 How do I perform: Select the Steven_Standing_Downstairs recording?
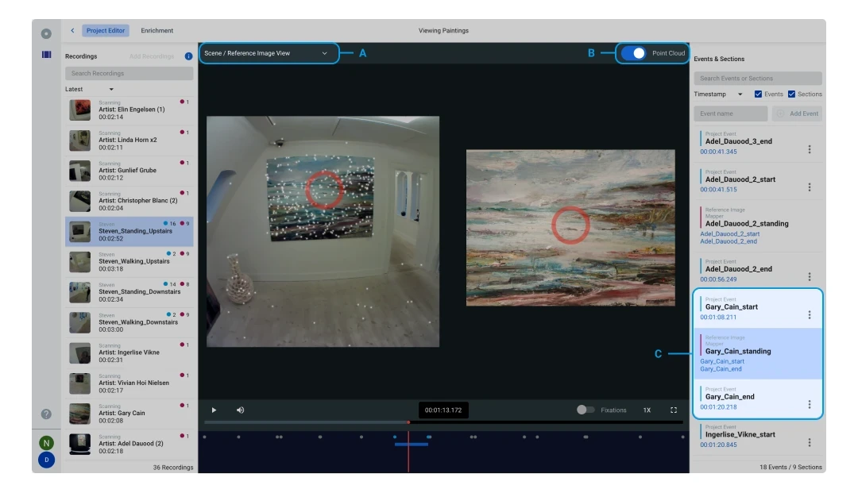point(129,292)
